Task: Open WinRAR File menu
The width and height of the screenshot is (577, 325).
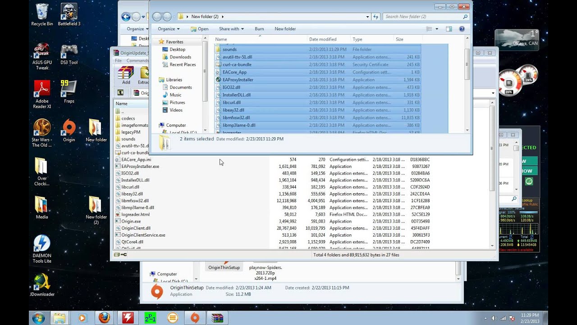Action: point(118,60)
